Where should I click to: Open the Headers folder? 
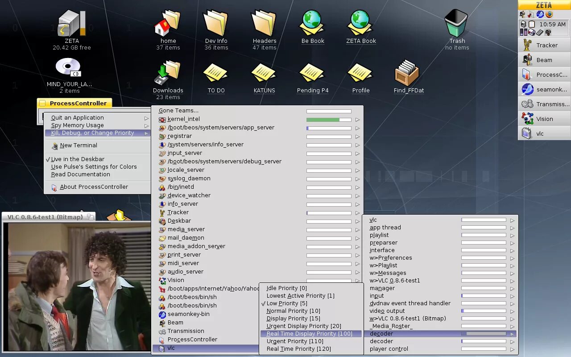264,23
